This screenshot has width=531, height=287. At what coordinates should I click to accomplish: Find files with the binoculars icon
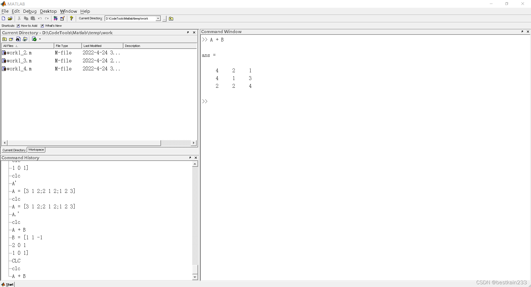[x=18, y=39]
